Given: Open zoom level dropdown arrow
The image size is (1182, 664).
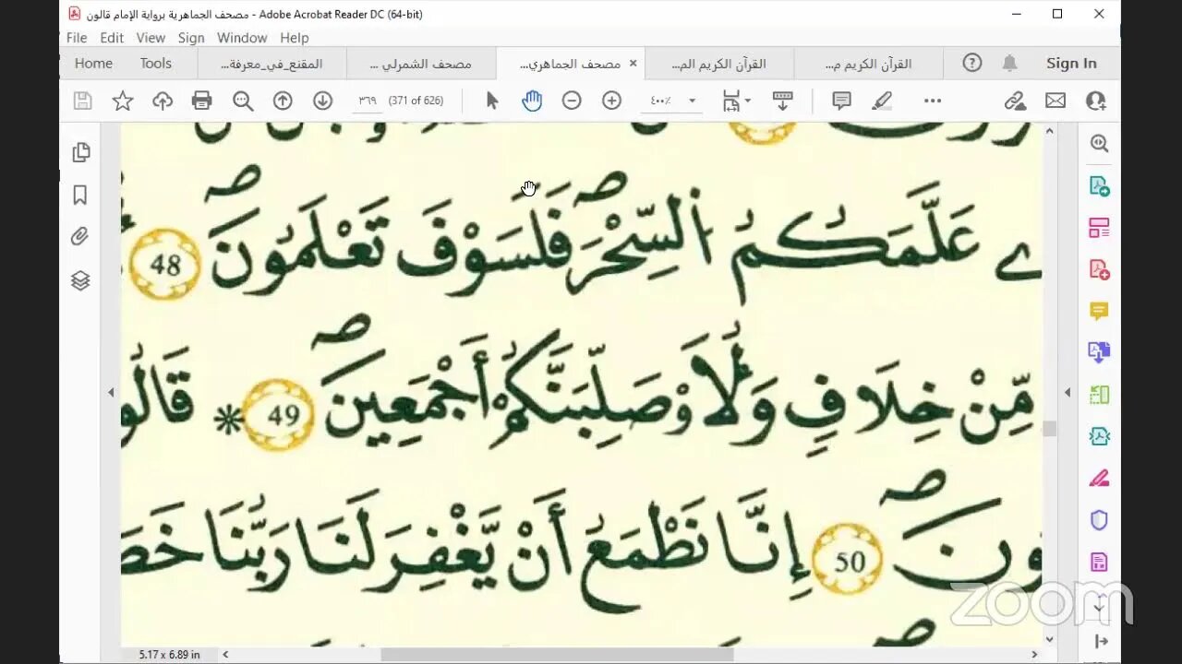Looking at the screenshot, I should click(x=692, y=101).
